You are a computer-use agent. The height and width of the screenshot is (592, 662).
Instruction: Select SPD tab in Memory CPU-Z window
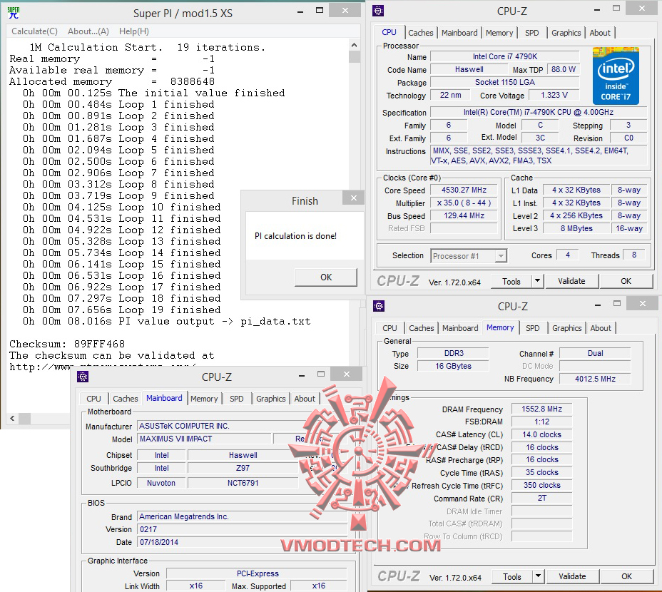[533, 328]
